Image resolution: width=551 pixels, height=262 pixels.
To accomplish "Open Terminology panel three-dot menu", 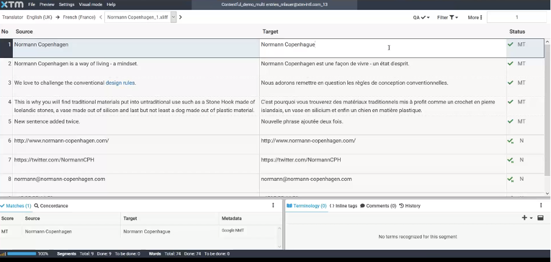I will pyautogui.click(x=541, y=205).
